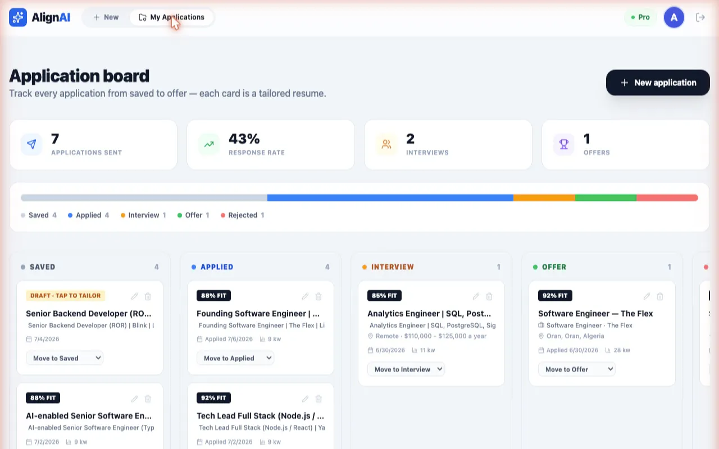
Task: Delete the Analytics Engineer card
Action: point(489,296)
